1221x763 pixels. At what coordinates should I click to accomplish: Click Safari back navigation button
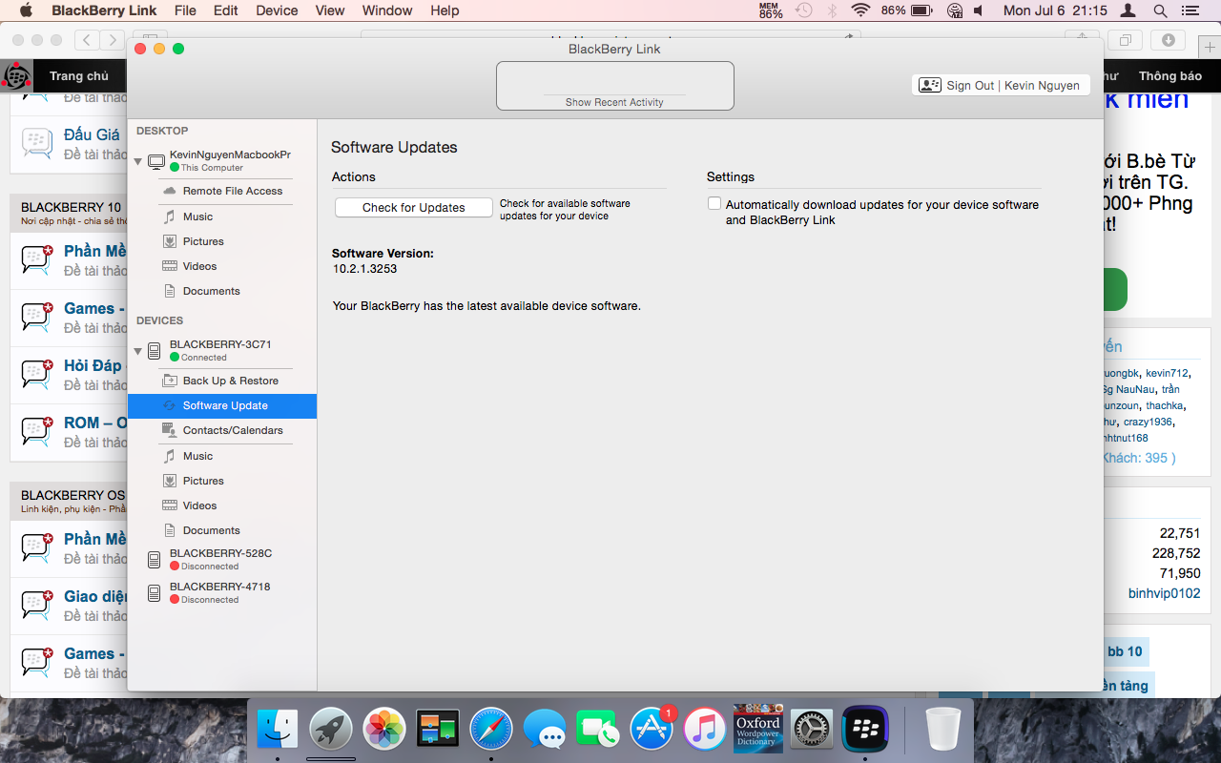pyautogui.click(x=87, y=40)
